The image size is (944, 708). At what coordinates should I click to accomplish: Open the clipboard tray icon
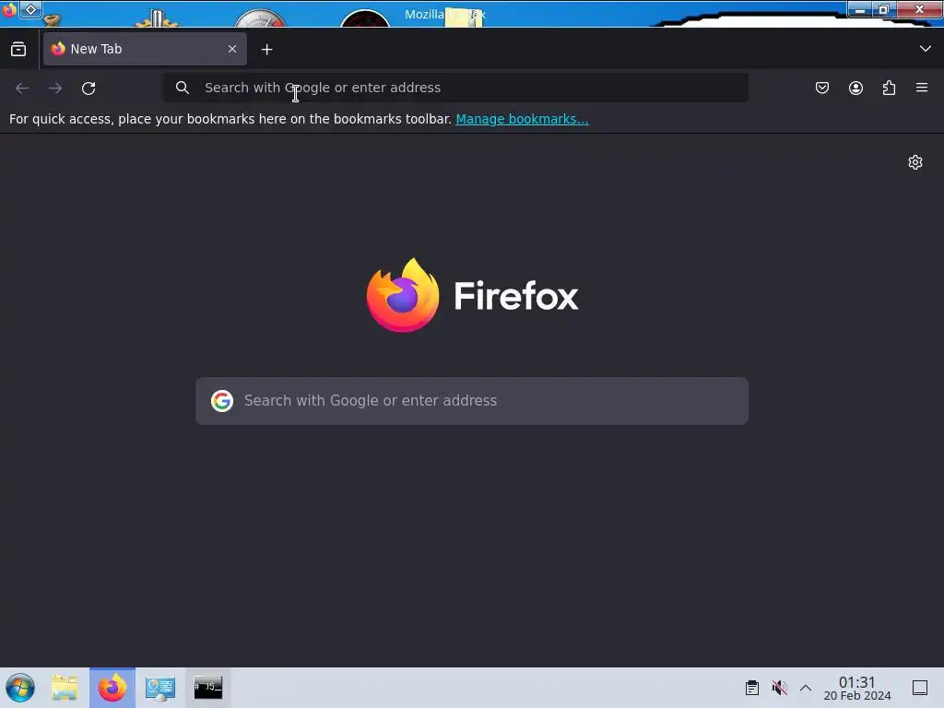[752, 688]
